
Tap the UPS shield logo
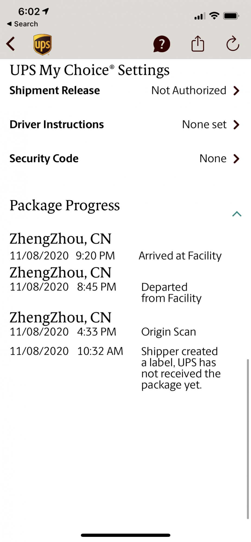(43, 44)
